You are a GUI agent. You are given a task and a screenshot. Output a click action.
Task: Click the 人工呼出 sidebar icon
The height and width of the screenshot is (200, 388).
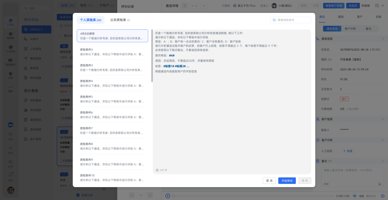[11, 48]
